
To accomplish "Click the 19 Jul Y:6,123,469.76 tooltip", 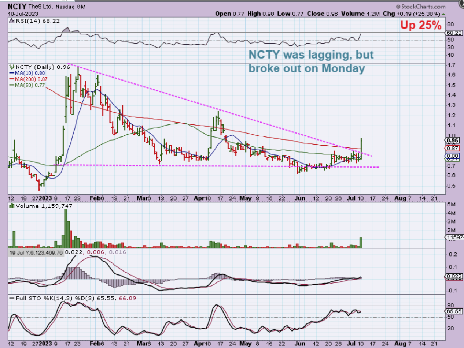I will (x=35, y=252).
